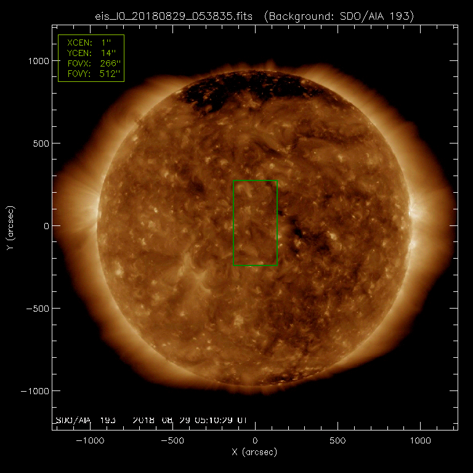
Task: Click the X-axis tick label -1000
Action: point(90,441)
